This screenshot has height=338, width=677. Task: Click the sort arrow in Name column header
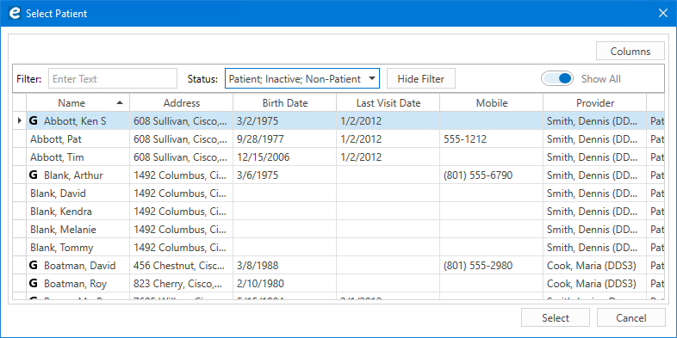(x=120, y=102)
